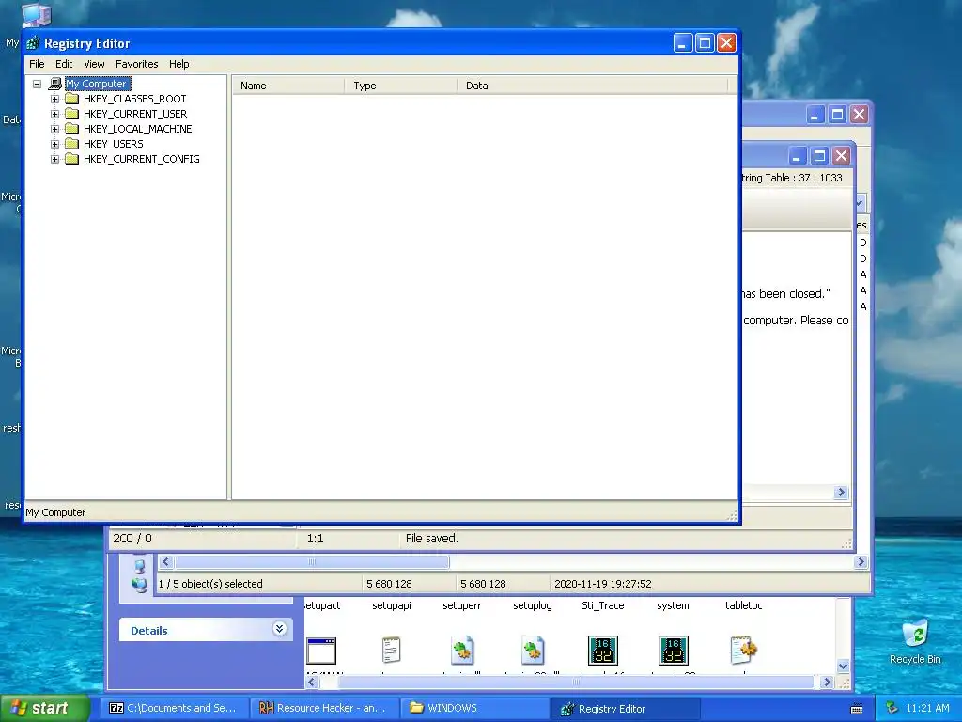Image resolution: width=962 pixels, height=722 pixels.
Task: Click scroll-left arrow in WINDOWS folder
Action: (312, 683)
